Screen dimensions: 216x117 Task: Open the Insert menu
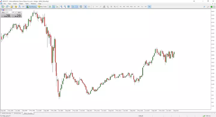click(x=15, y=4)
